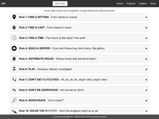
Task: Click 'Few hours or few days?' description
Action: pyautogui.click(x=60, y=38)
